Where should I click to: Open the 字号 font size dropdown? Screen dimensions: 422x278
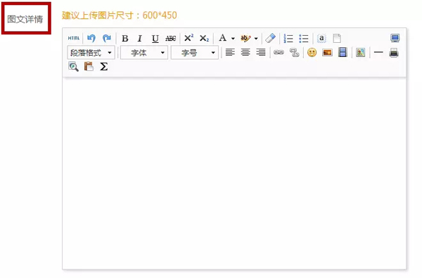tap(195, 53)
